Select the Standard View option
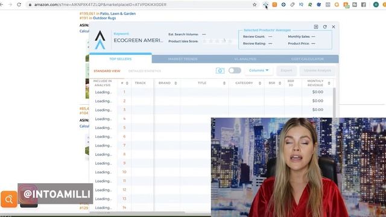Image resolution: width=386 pixels, height=217 pixels. [x=107, y=71]
